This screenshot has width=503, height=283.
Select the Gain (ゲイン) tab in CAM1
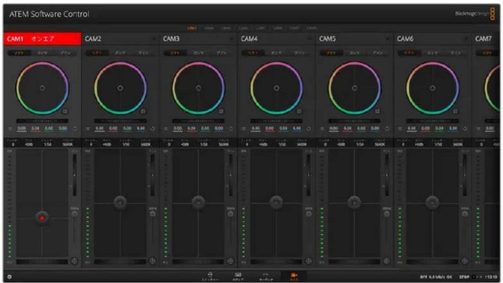pyautogui.click(x=65, y=53)
